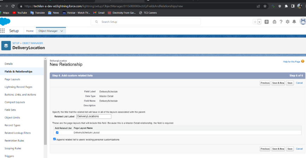This screenshot has height=158, width=306.
Task: Open Chrome extensions puzzle icon
Action: (286, 6)
